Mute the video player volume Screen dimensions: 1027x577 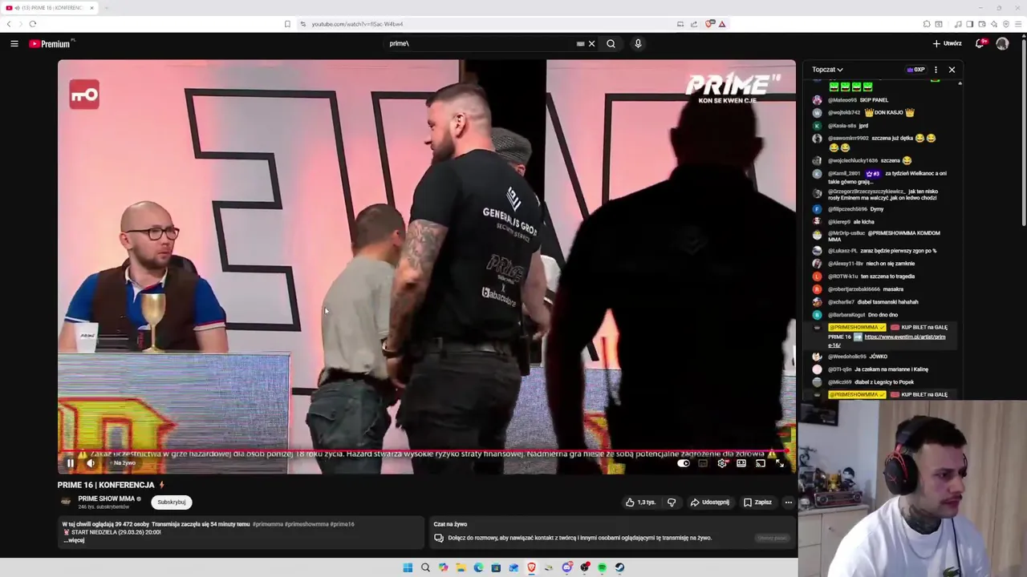coord(91,463)
